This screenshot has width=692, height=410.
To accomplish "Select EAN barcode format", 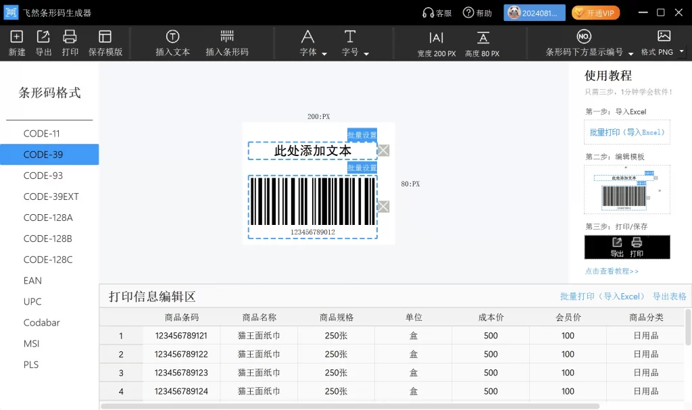I will 49,281.
